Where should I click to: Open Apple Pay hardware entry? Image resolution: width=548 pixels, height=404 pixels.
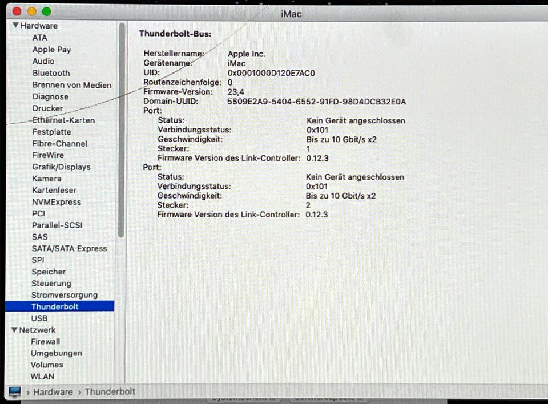[51, 49]
